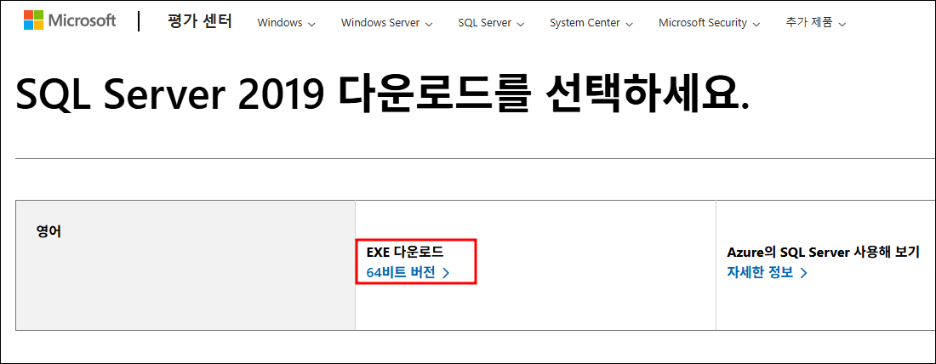Expand the chevron next to Windows

click(311, 24)
